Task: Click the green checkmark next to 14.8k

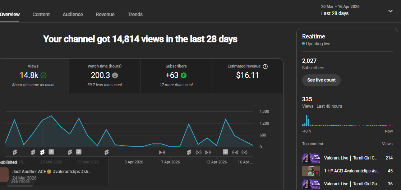Action: [43, 75]
